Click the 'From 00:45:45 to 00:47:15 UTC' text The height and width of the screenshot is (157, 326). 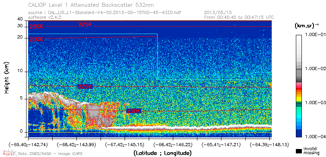coord(239,17)
